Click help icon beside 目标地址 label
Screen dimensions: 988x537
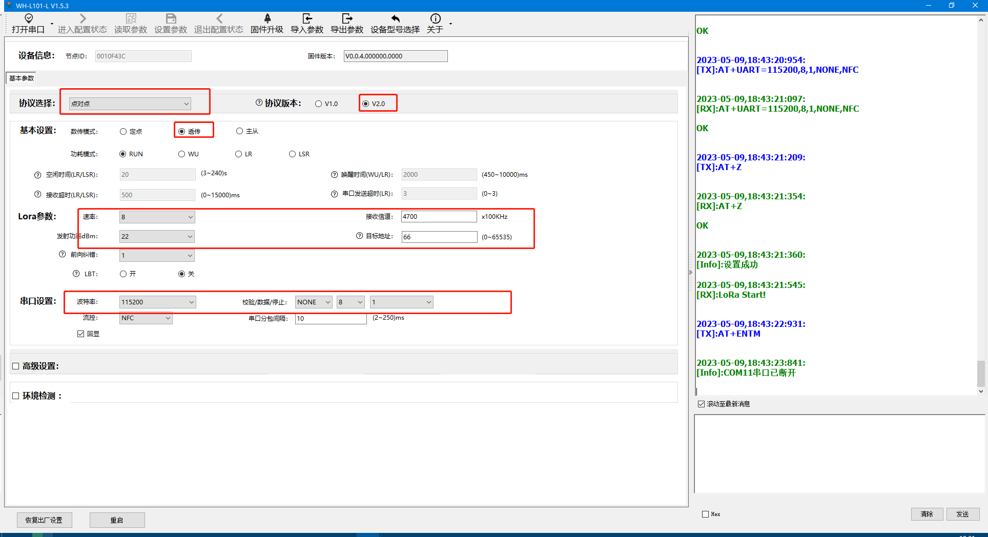(360, 236)
